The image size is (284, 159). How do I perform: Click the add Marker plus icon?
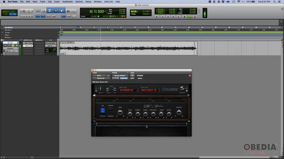pos(58,38)
